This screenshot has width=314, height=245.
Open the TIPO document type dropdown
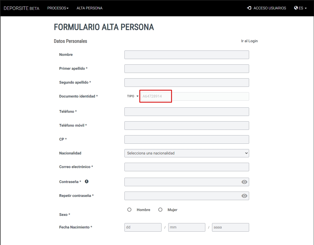point(132,96)
